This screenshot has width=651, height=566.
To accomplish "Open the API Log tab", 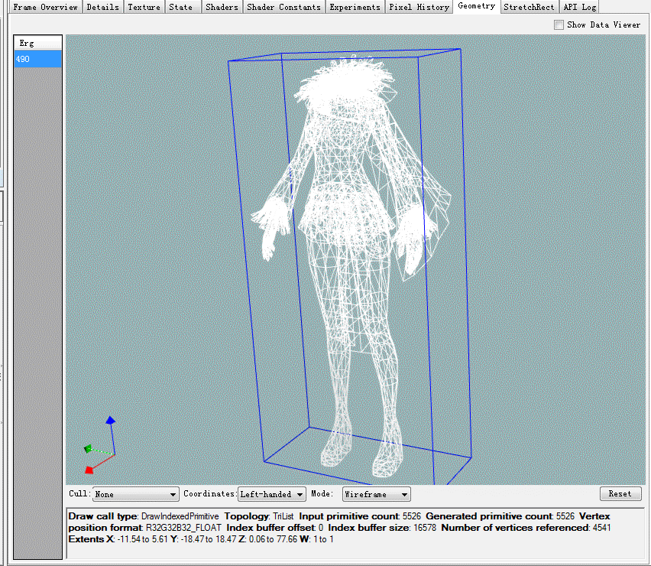I will (580, 7).
